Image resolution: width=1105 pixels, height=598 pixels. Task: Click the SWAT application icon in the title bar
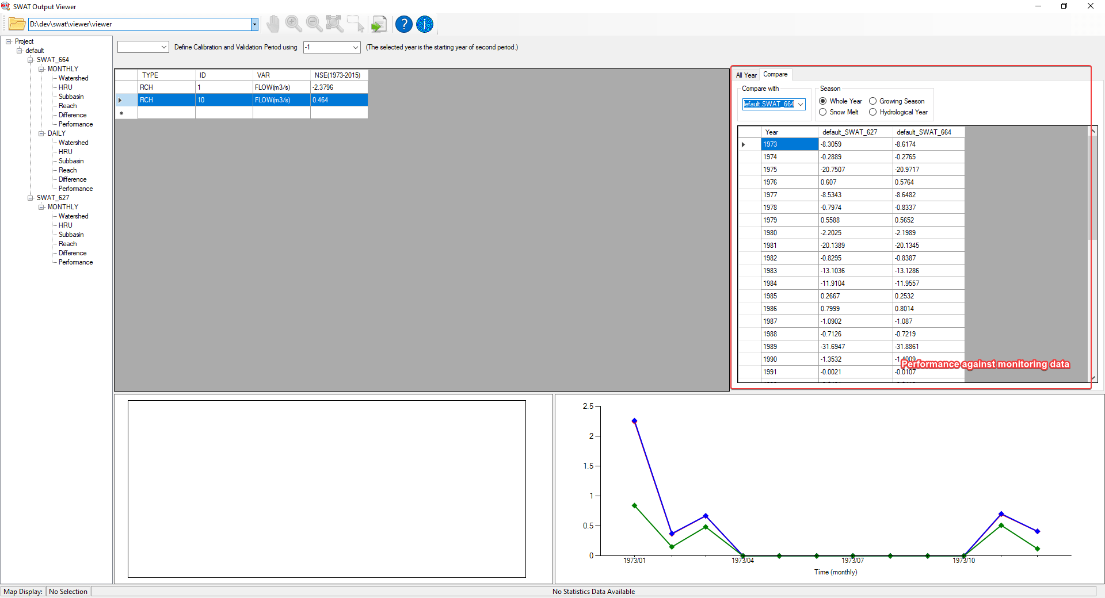6,6
